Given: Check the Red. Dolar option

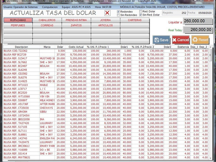Looking at the screenshot, I should click(140, 11).
